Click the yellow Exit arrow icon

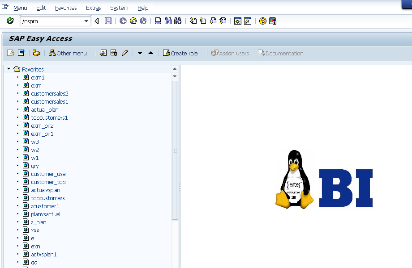point(133,21)
